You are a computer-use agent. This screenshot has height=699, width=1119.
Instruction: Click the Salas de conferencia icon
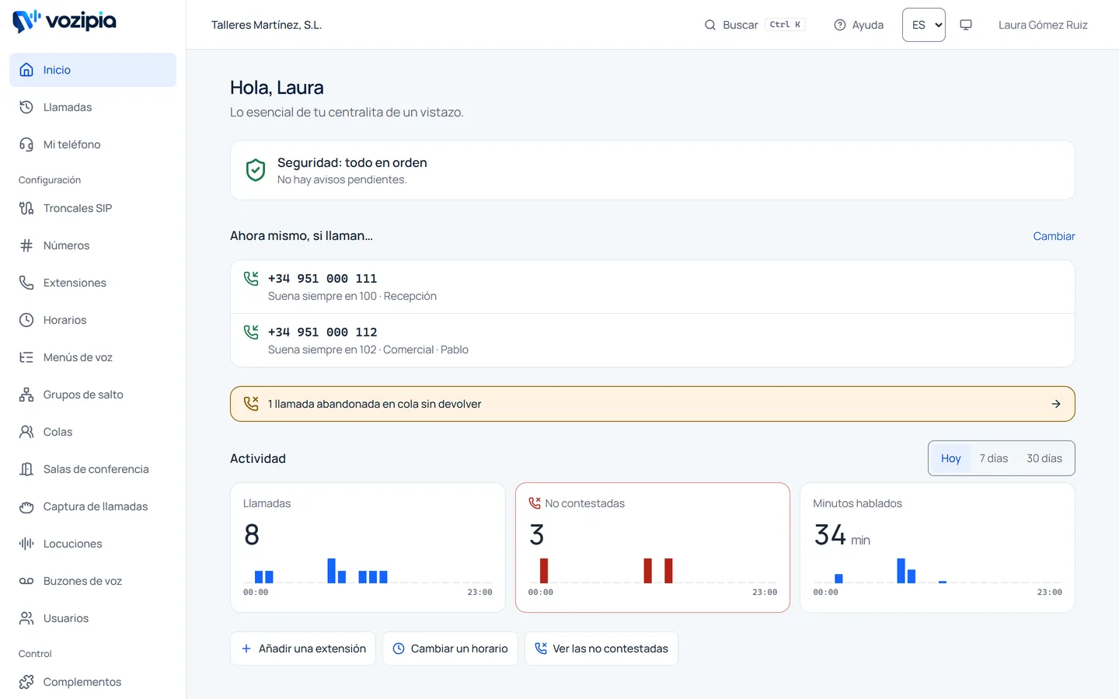[x=26, y=469]
